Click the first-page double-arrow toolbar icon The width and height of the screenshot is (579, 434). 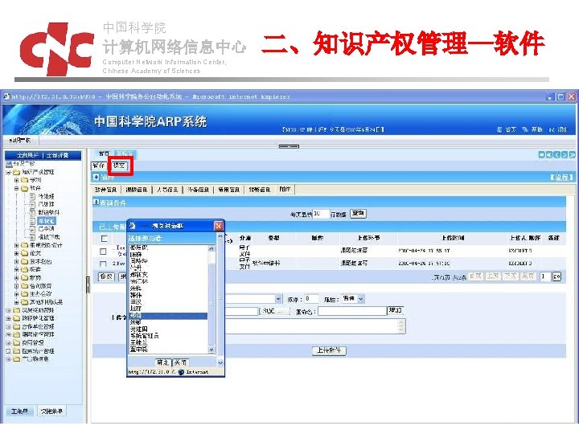549,155
